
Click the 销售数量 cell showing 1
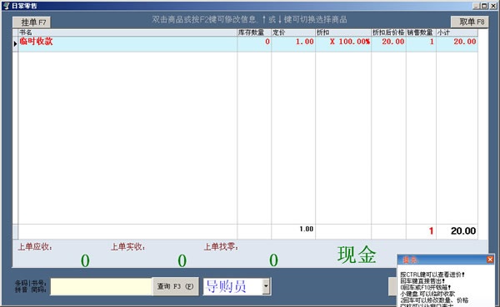(421, 44)
